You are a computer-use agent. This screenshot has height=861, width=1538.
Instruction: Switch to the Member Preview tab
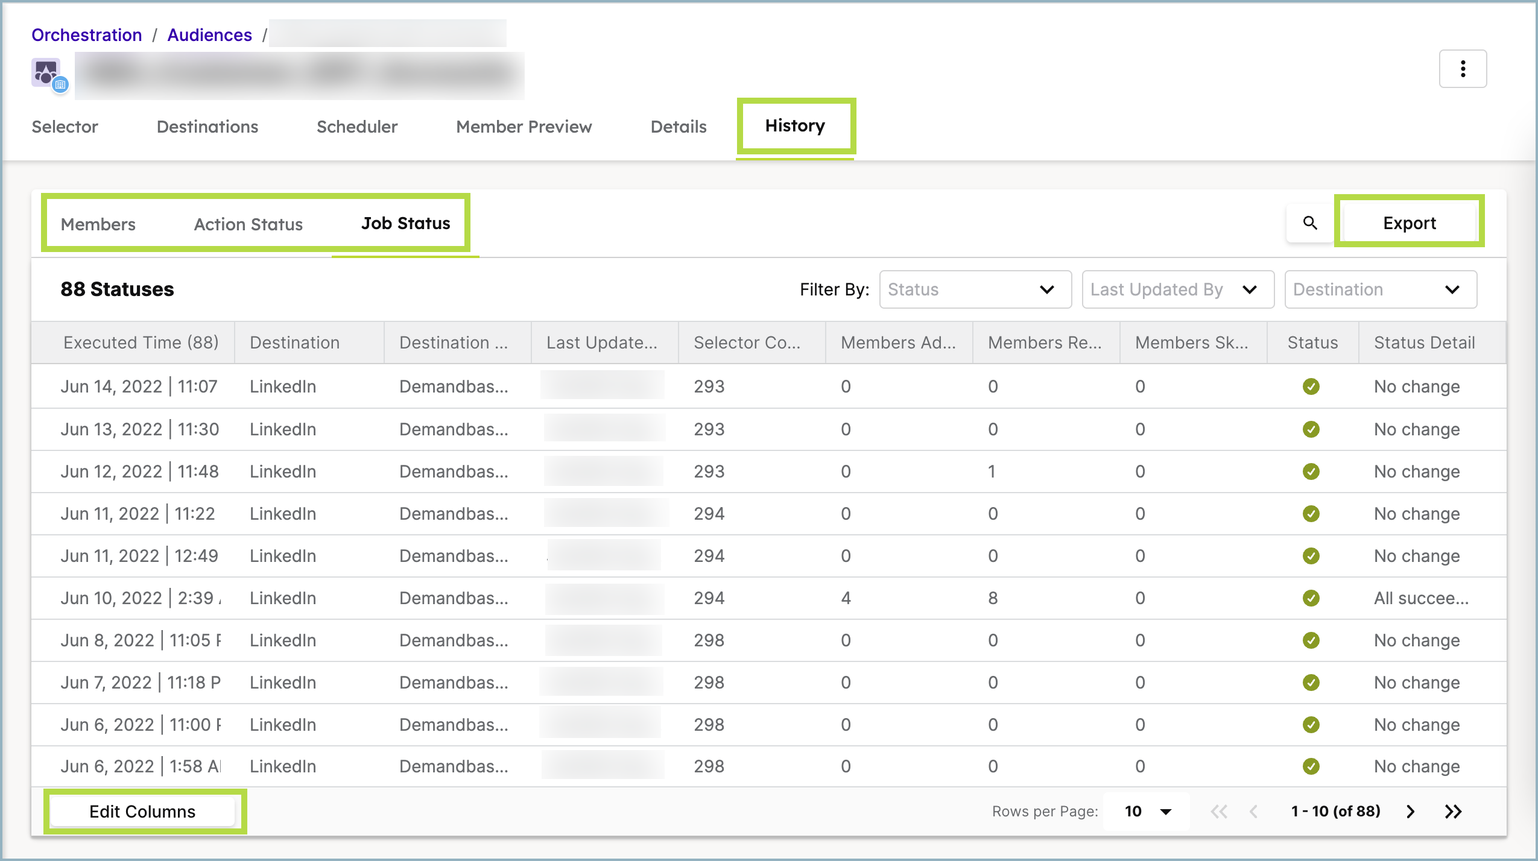524,127
